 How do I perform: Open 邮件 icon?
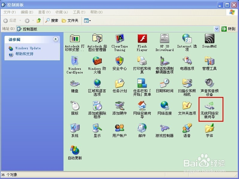pos(142,128)
